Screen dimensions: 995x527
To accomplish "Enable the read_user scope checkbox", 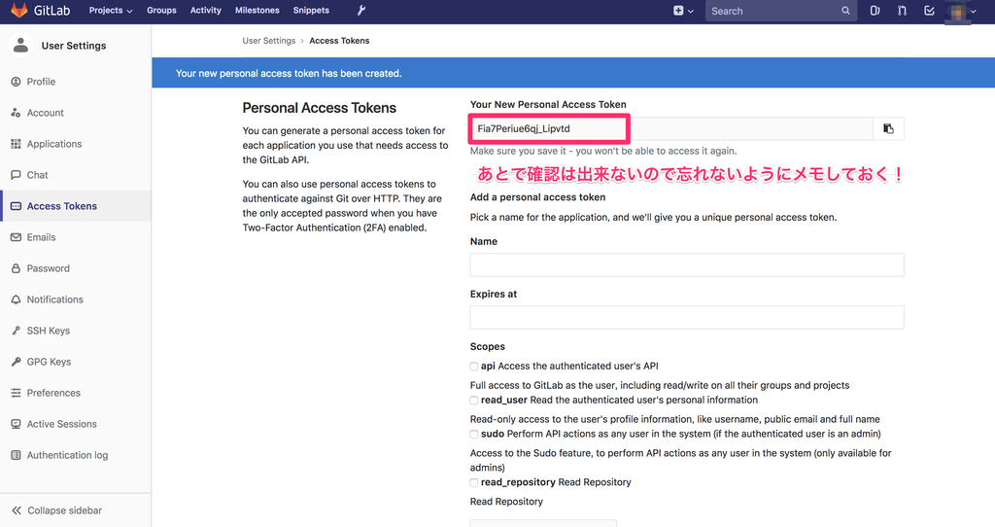I will 474,400.
